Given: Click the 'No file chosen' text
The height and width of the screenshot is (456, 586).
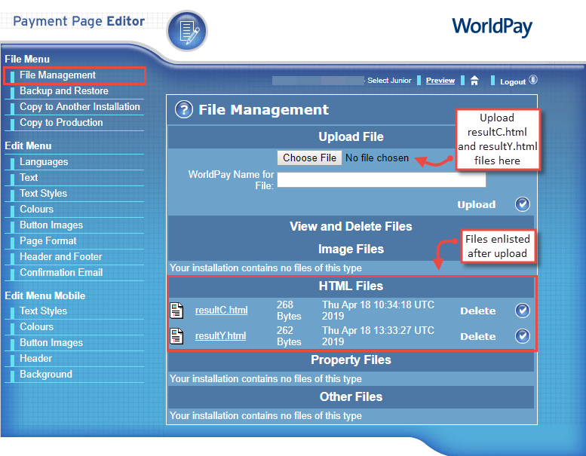Looking at the screenshot, I should pos(377,158).
